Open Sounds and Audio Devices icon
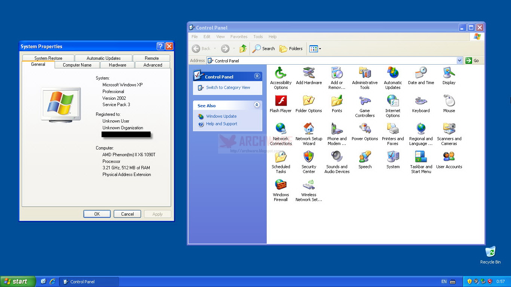Screen dimensions: 511x287 pos(337,162)
